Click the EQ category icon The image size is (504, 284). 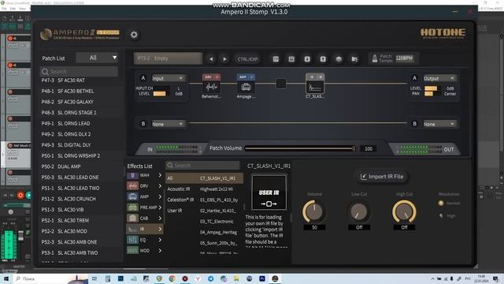tap(132, 240)
